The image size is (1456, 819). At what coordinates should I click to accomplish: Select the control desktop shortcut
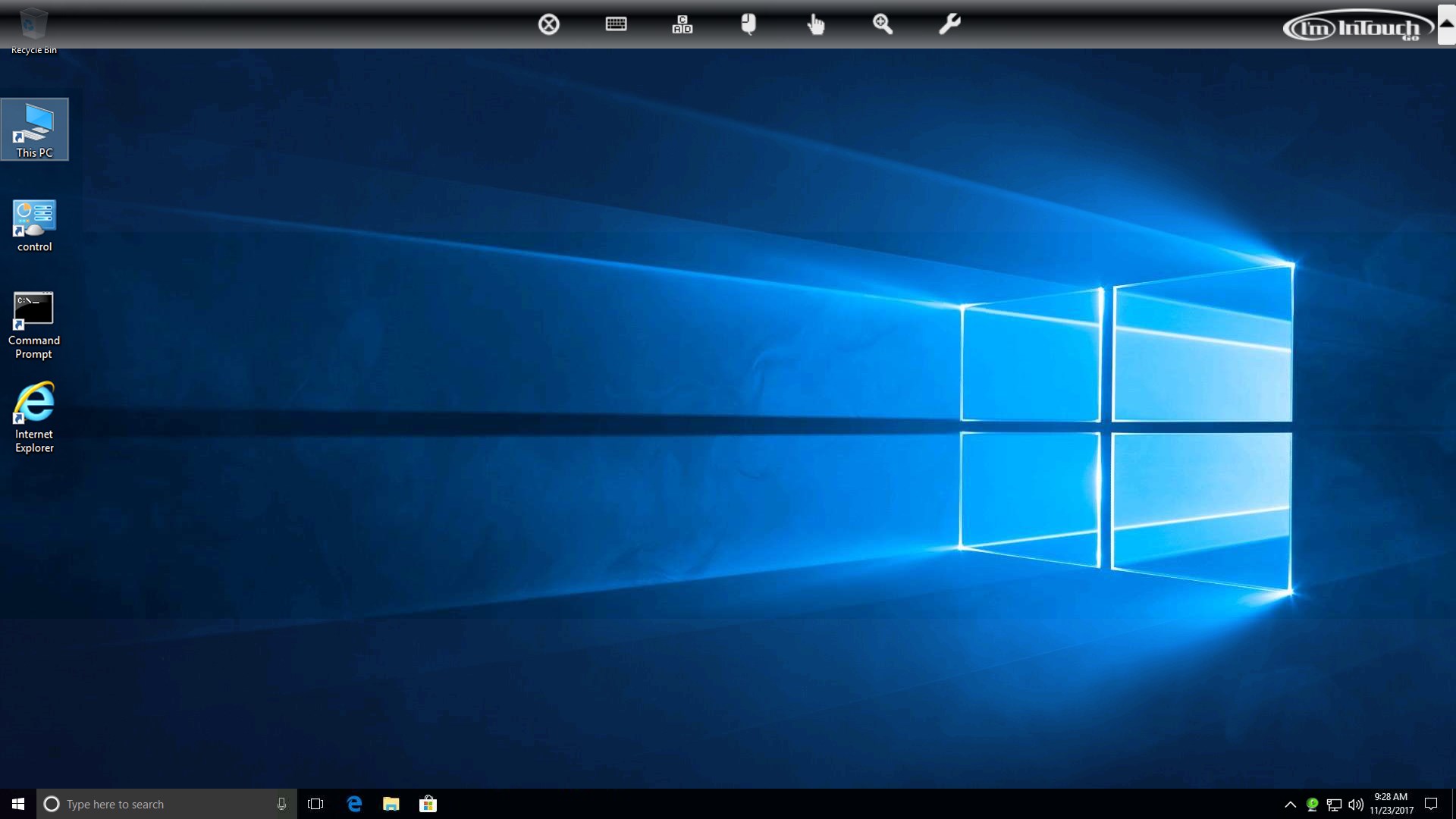34,225
